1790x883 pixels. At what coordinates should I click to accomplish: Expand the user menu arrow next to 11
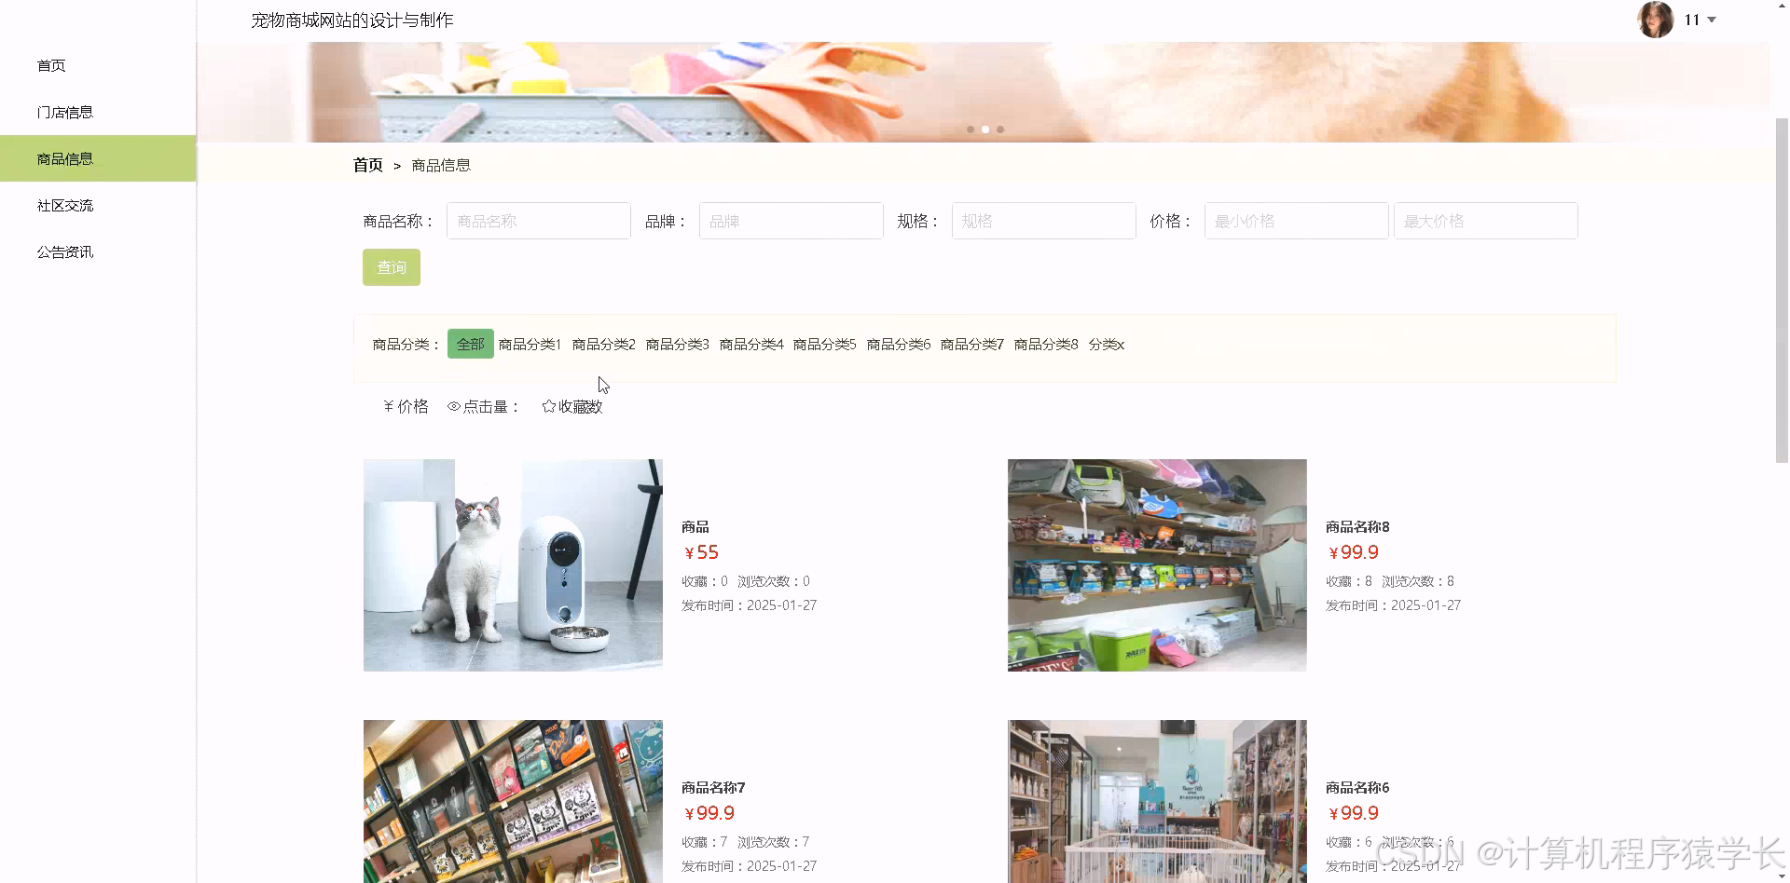click(1712, 20)
